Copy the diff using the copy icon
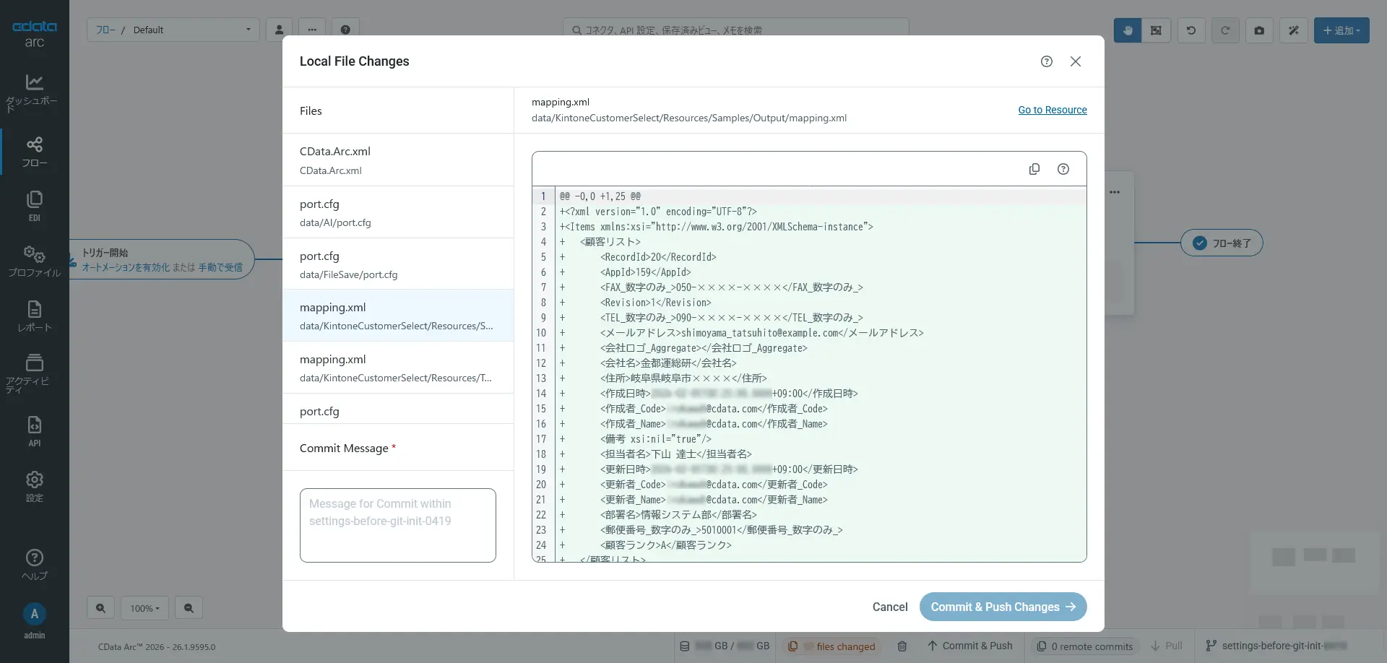This screenshot has height=663, width=1387. tap(1034, 168)
